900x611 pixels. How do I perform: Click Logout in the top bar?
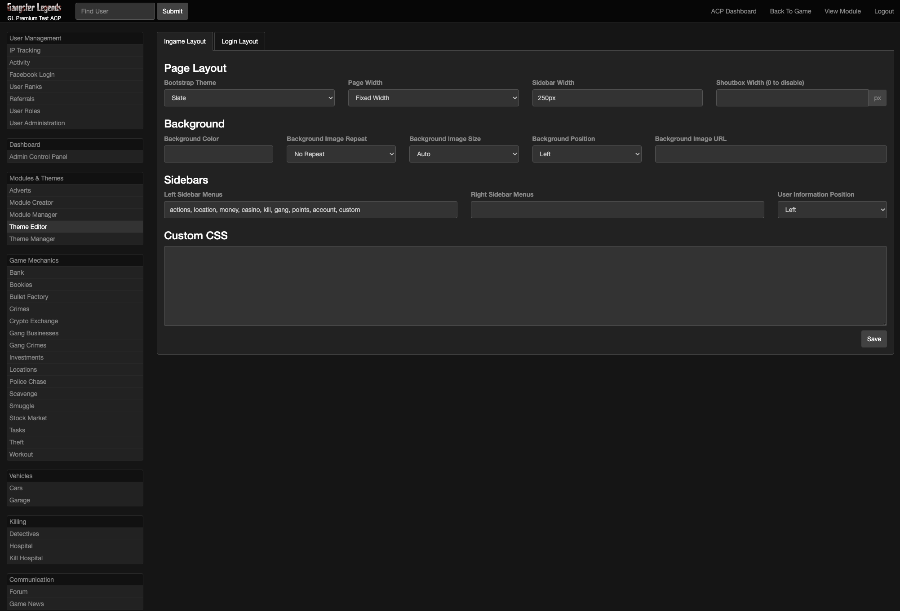click(884, 11)
